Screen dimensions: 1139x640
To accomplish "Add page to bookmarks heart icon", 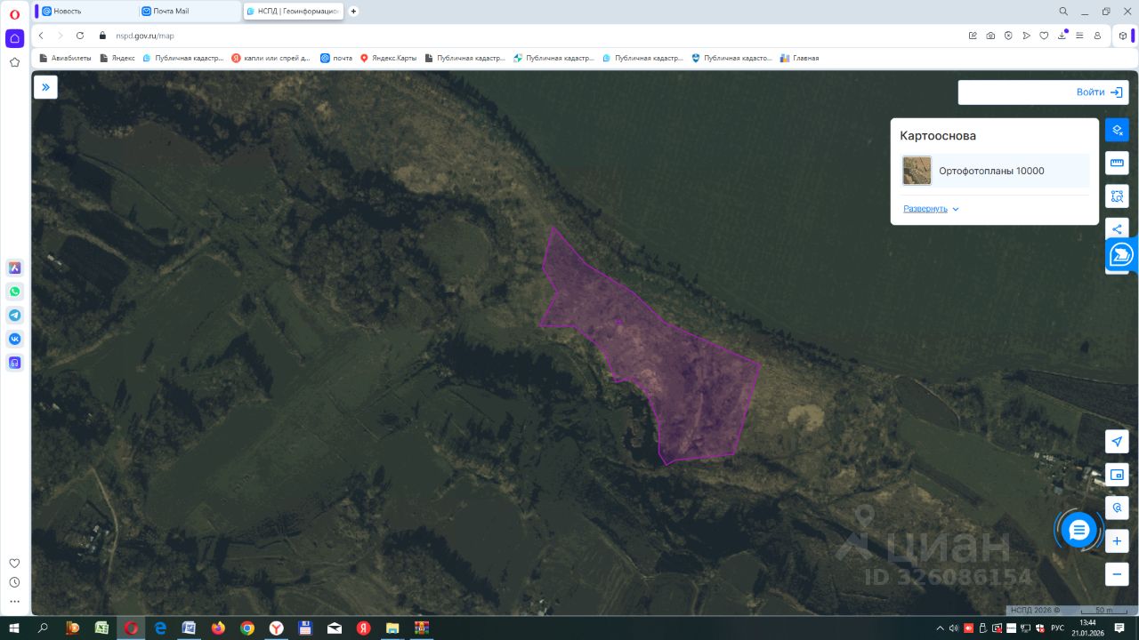I will click(x=1044, y=36).
